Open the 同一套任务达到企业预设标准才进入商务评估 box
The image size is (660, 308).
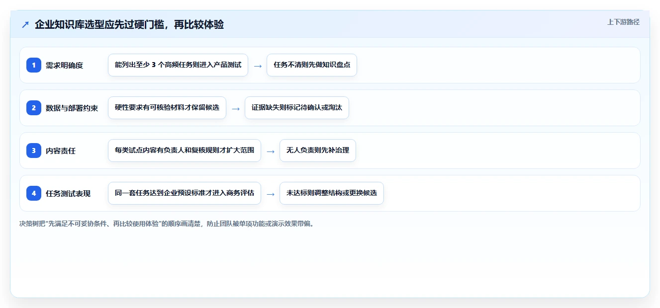[185, 193]
